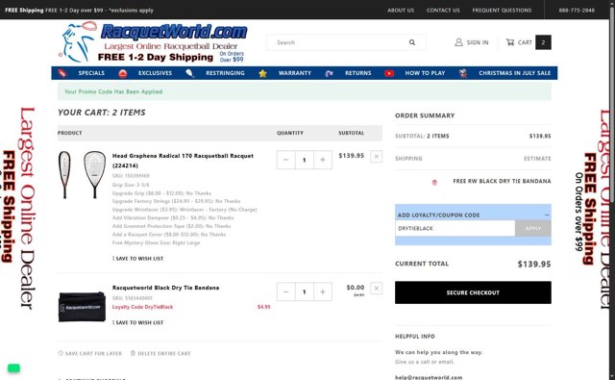Click the bandana quantity input box
Viewport: 615px width, 380px height.
click(x=305, y=291)
